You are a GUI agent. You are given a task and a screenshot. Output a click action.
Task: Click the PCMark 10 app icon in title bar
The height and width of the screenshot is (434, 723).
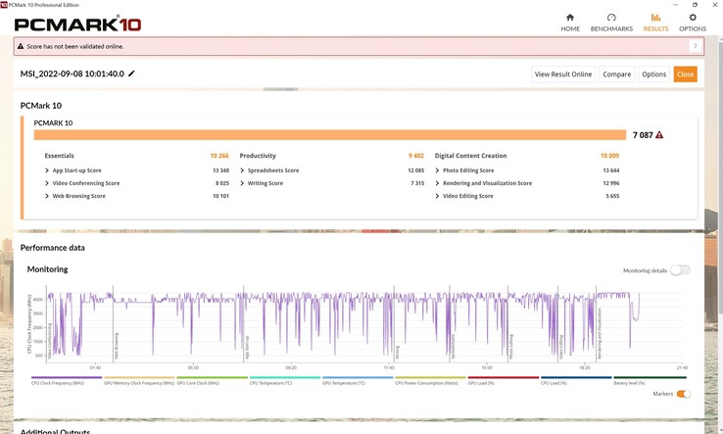point(4,5)
